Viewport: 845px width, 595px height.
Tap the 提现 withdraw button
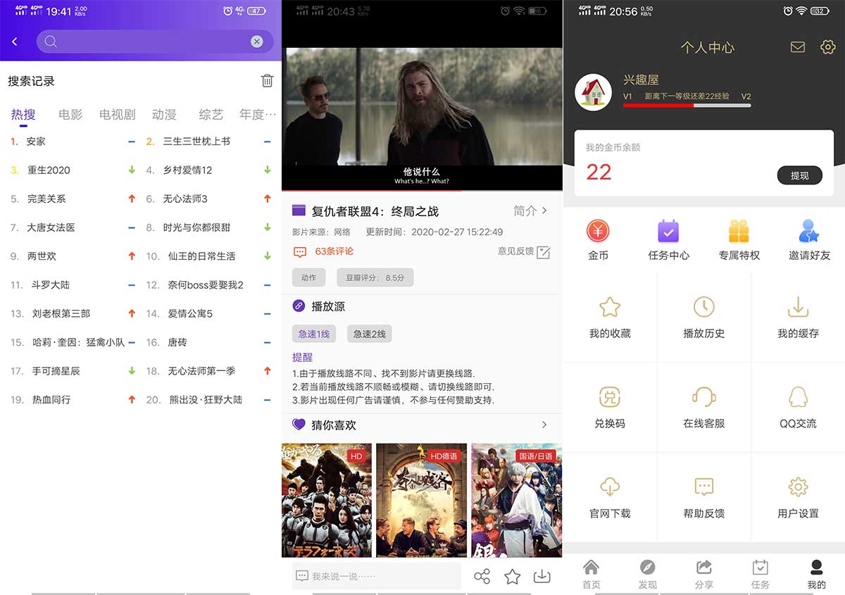coord(800,175)
